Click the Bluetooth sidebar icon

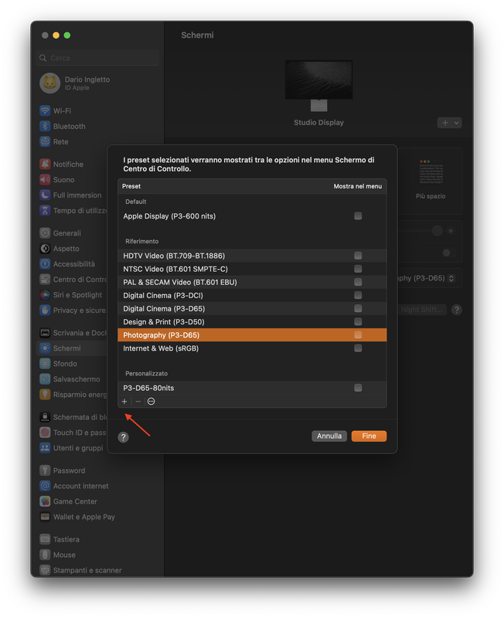pos(45,126)
